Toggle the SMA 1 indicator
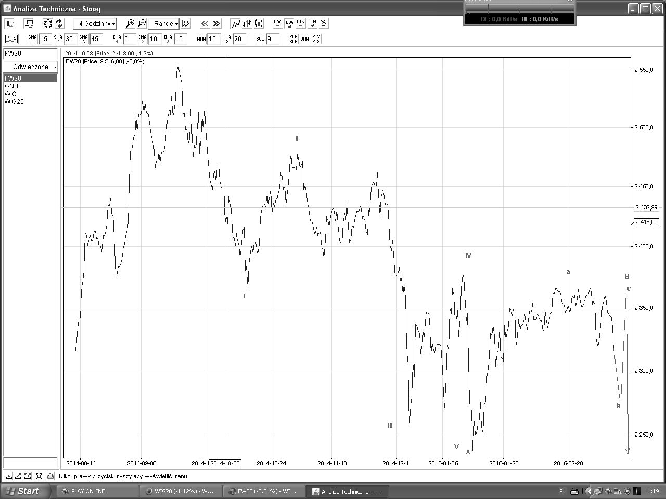Viewport: 666px width, 499px height. pos(33,39)
